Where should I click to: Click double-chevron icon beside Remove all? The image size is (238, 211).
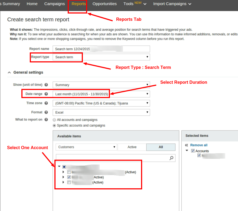(x=186, y=145)
